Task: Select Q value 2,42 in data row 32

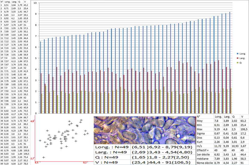Action: (x=20, y=107)
